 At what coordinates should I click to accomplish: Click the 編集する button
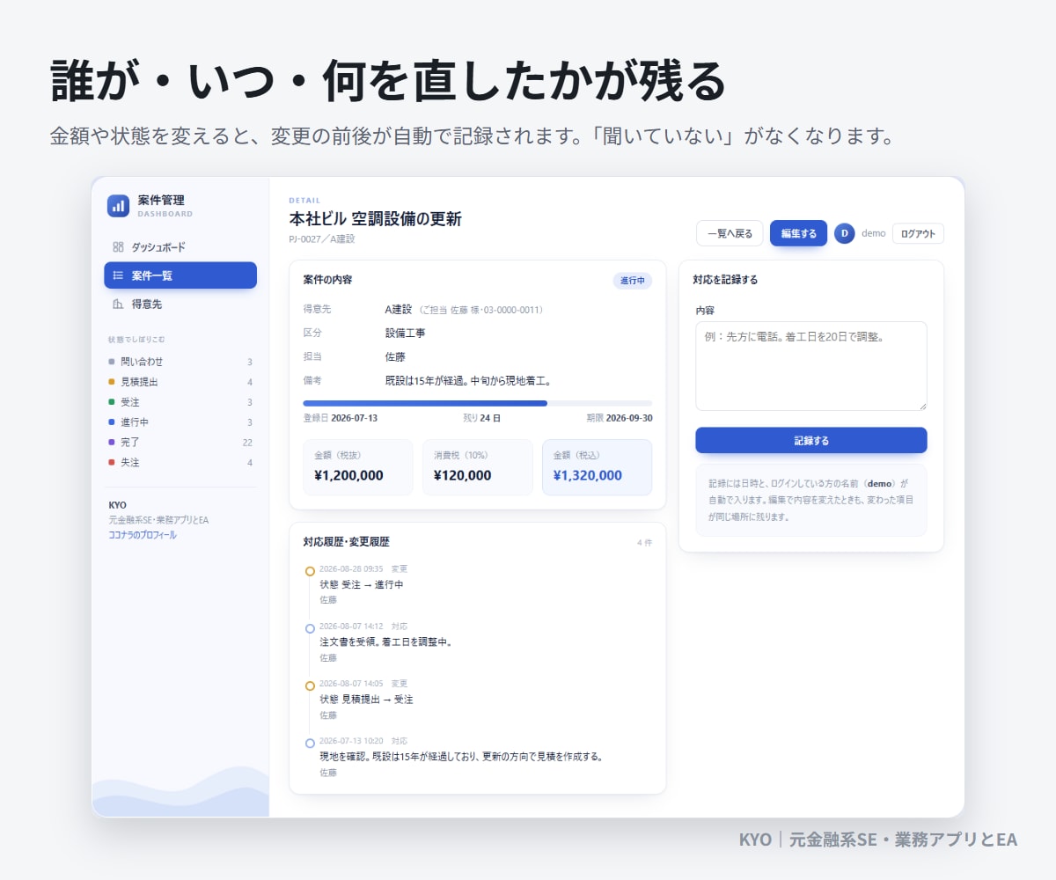point(798,233)
